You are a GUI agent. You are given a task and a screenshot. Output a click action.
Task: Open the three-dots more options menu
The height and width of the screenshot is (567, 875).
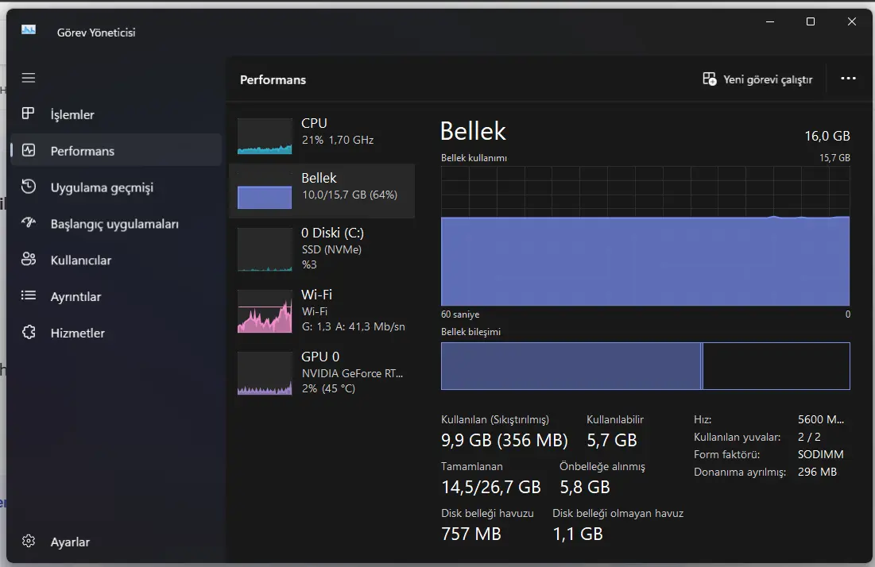tap(848, 79)
